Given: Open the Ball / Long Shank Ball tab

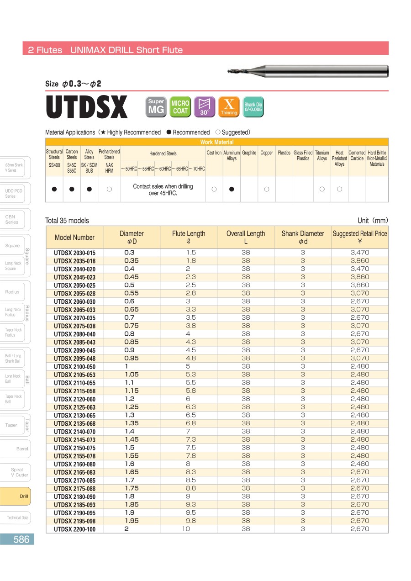Looking at the screenshot, I should (13, 358).
